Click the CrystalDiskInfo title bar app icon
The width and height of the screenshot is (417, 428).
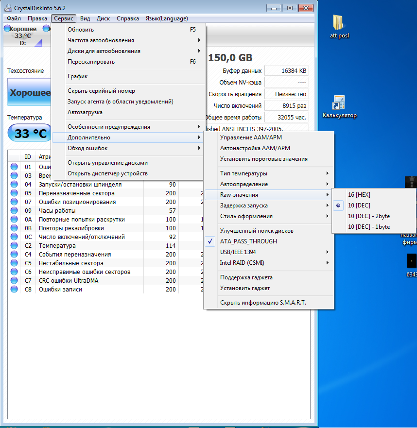coord(7,8)
